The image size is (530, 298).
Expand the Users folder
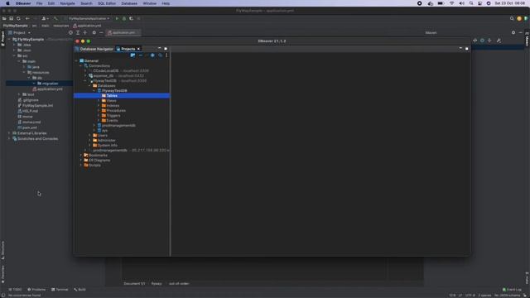[x=90, y=136]
